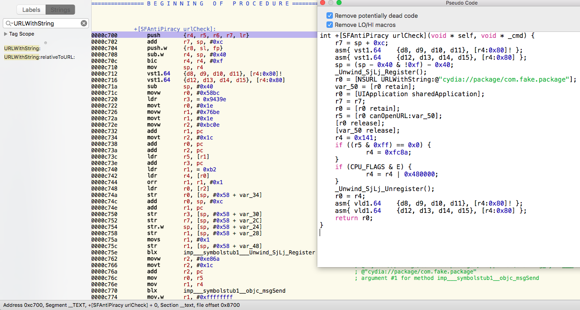Toggle the Remove LO/HI macros checkbox
Screen dimensions: 580x310
[x=330, y=25]
